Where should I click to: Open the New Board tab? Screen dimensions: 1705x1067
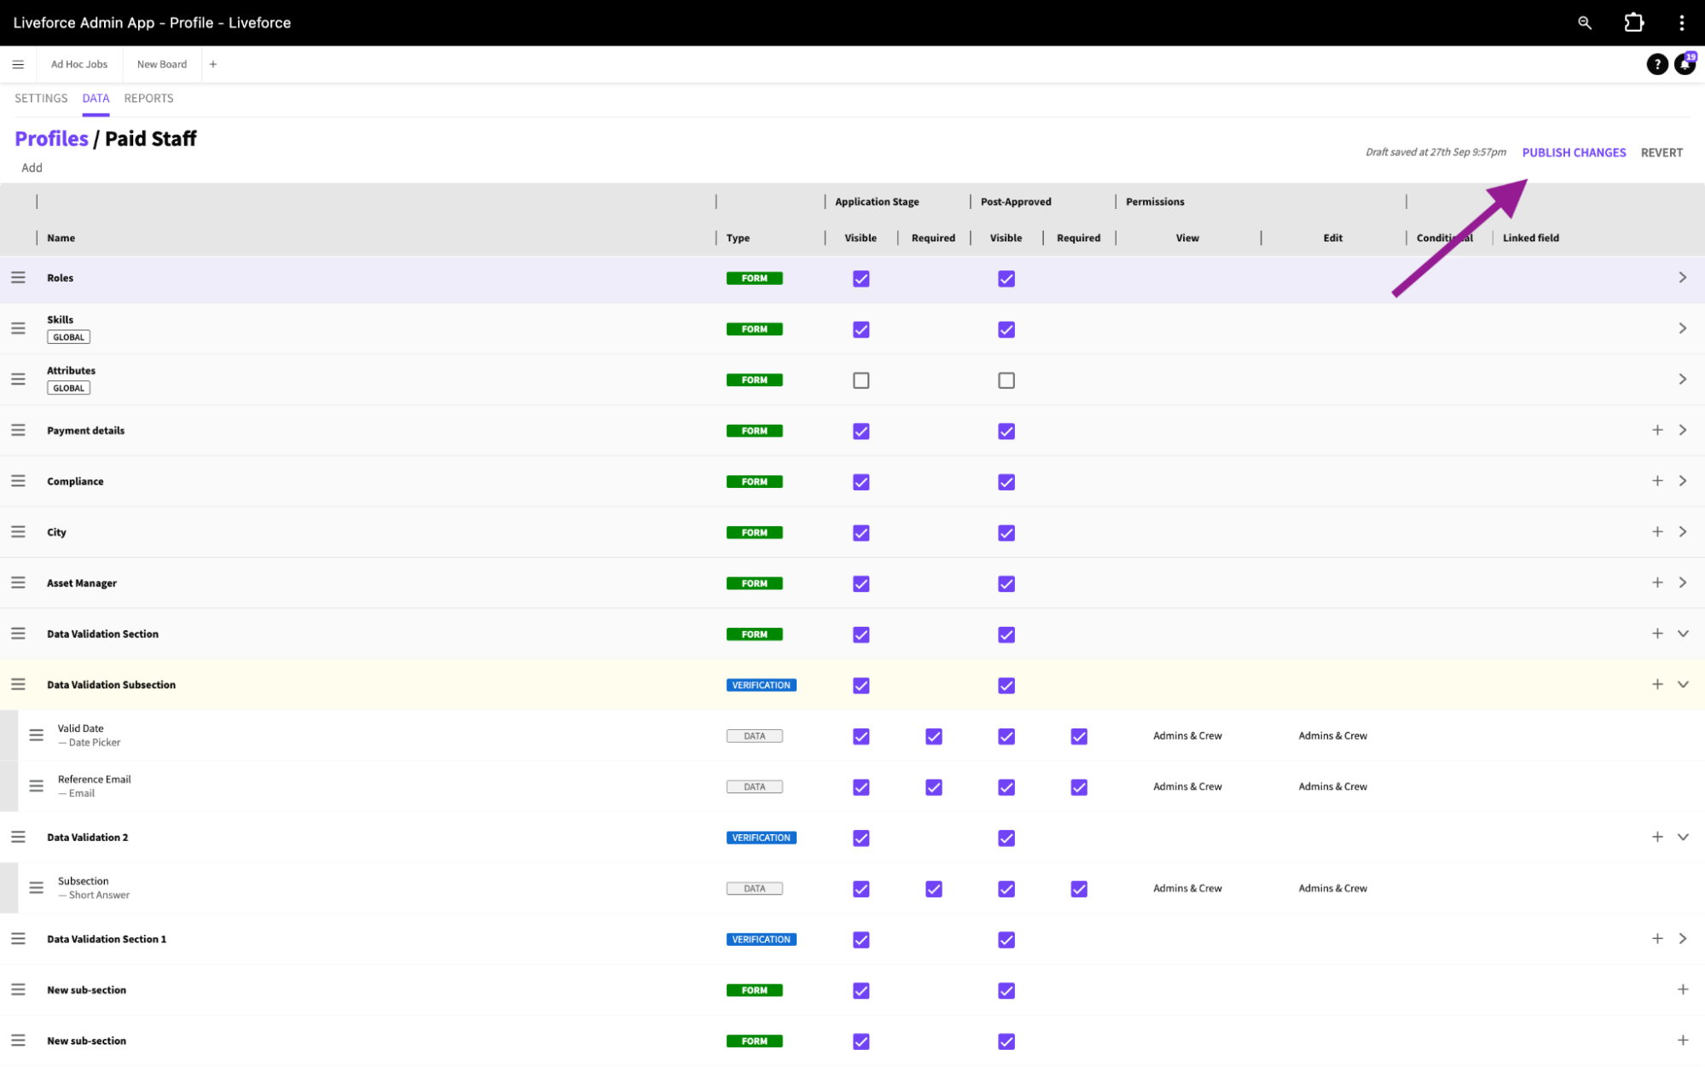point(162,64)
